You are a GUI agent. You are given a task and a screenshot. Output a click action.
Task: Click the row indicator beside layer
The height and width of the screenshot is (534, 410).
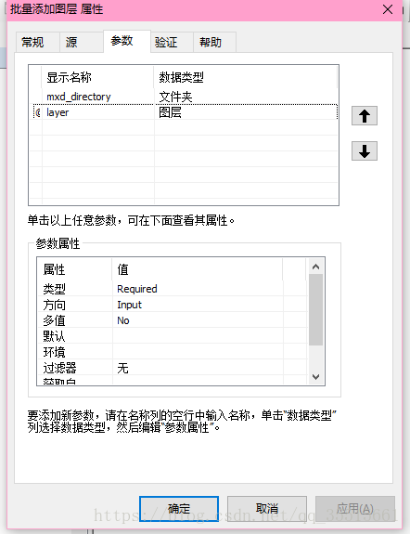click(37, 112)
